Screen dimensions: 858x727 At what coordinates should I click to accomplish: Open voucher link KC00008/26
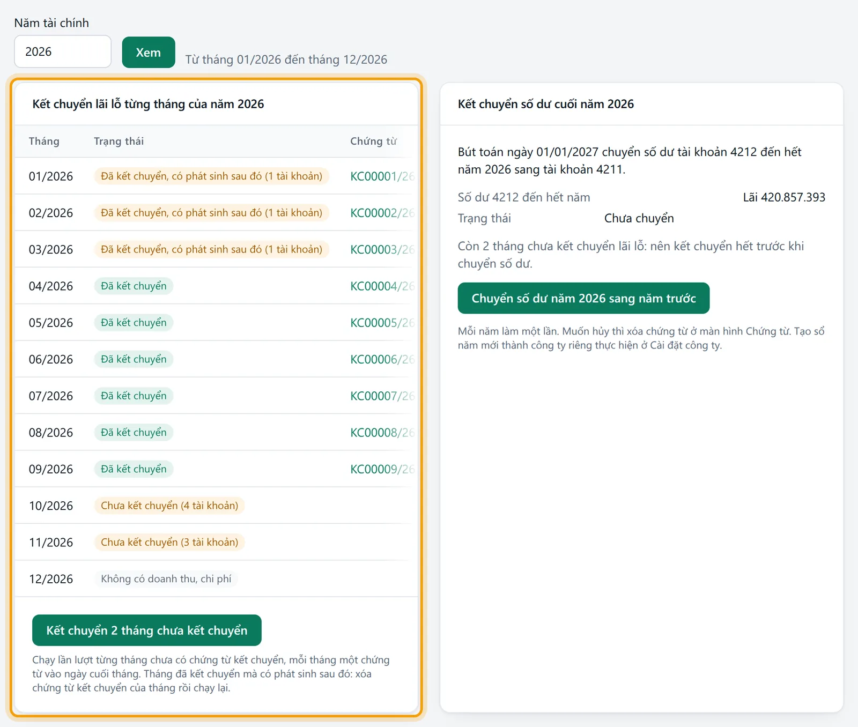click(x=383, y=433)
